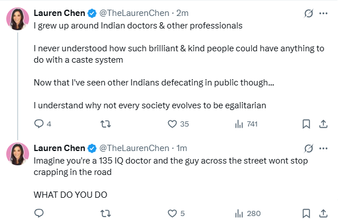Open the 1m timestamp of second tweet
This screenshot has width=338, height=224.
pos(182,148)
